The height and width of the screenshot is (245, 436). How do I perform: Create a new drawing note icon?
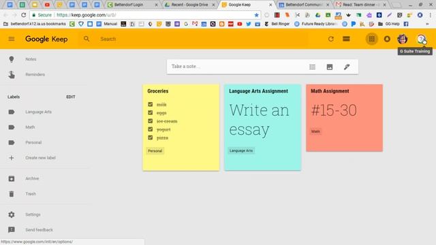pos(347,67)
